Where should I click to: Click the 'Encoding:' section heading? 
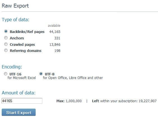[x=12, y=67]
